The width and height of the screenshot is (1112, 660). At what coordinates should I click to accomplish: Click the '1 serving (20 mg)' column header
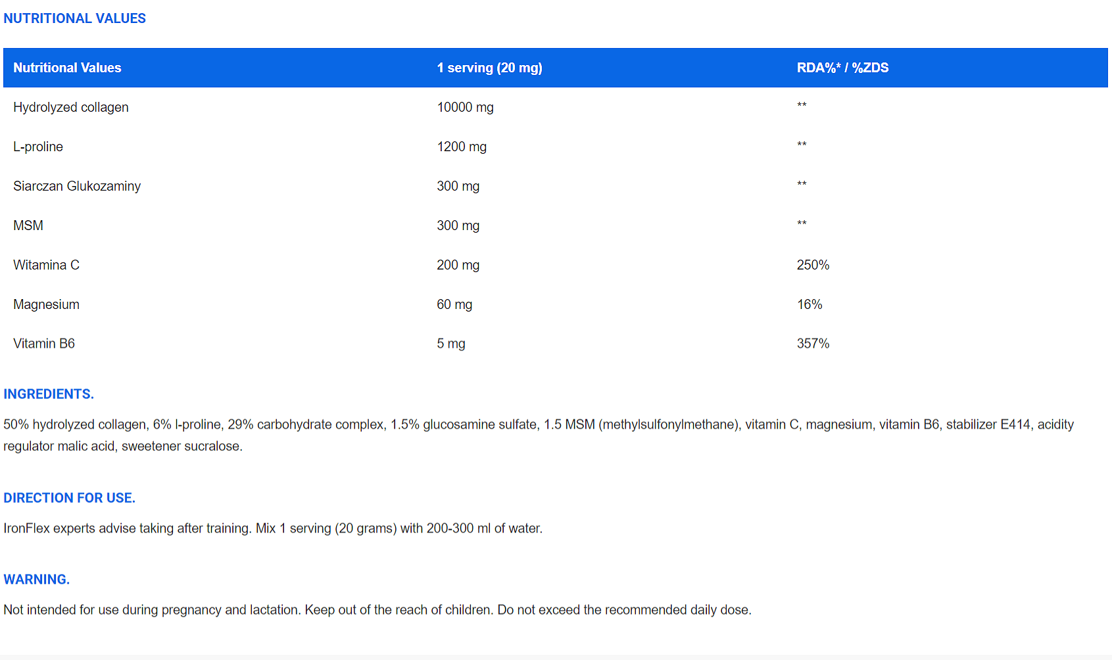[x=489, y=68]
